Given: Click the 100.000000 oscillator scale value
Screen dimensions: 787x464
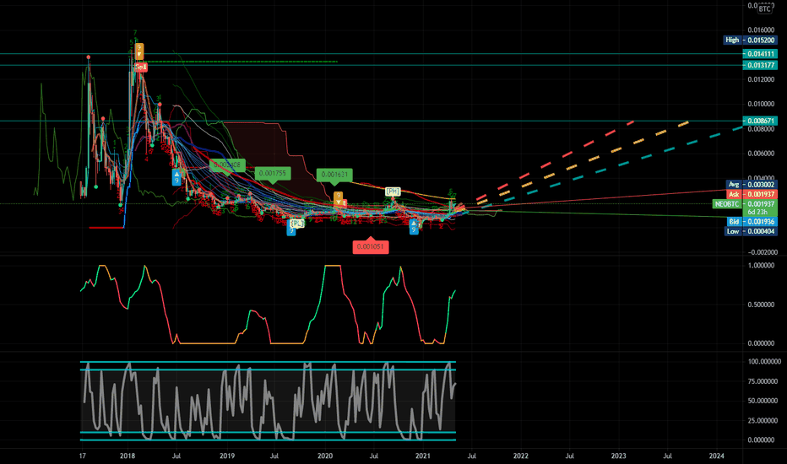Looking at the screenshot, I should coord(764,362).
